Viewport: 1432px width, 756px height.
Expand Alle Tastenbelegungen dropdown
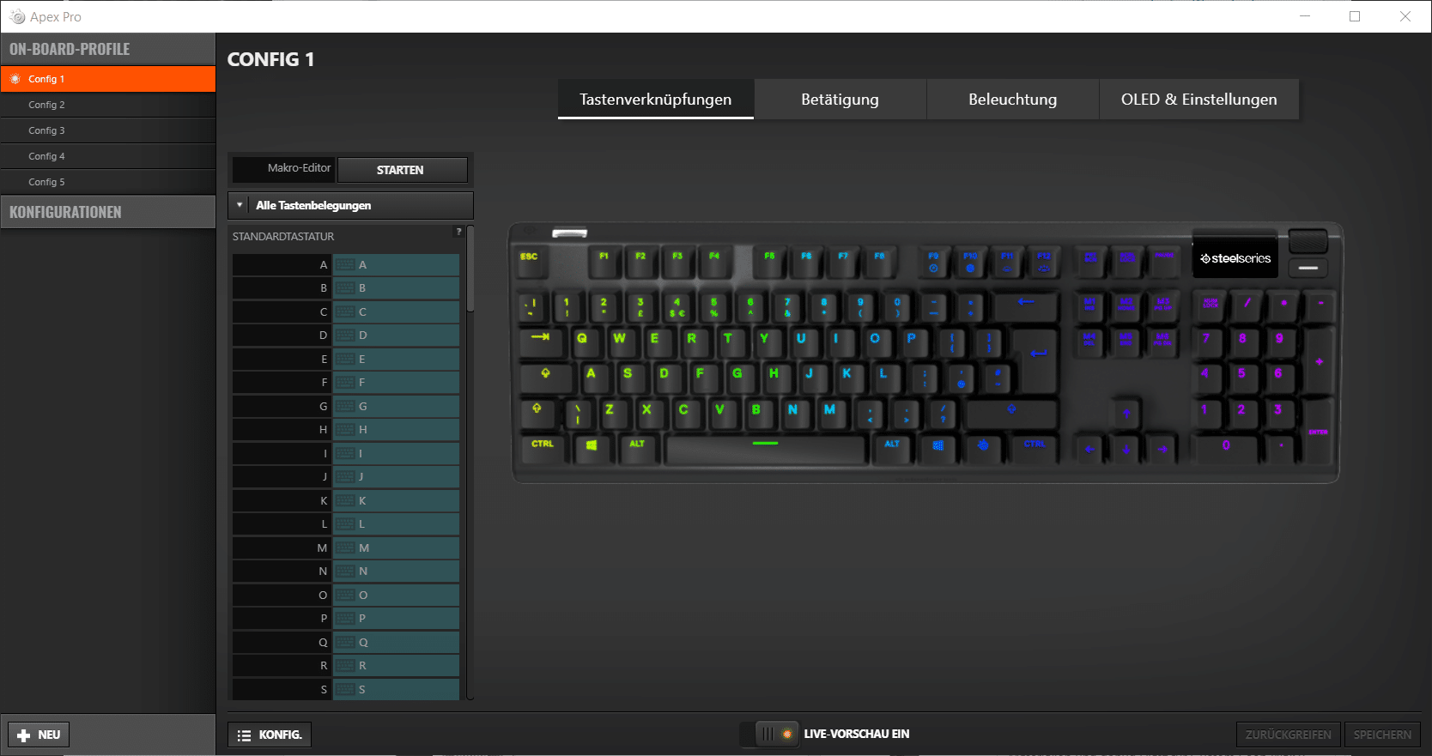tap(350, 205)
